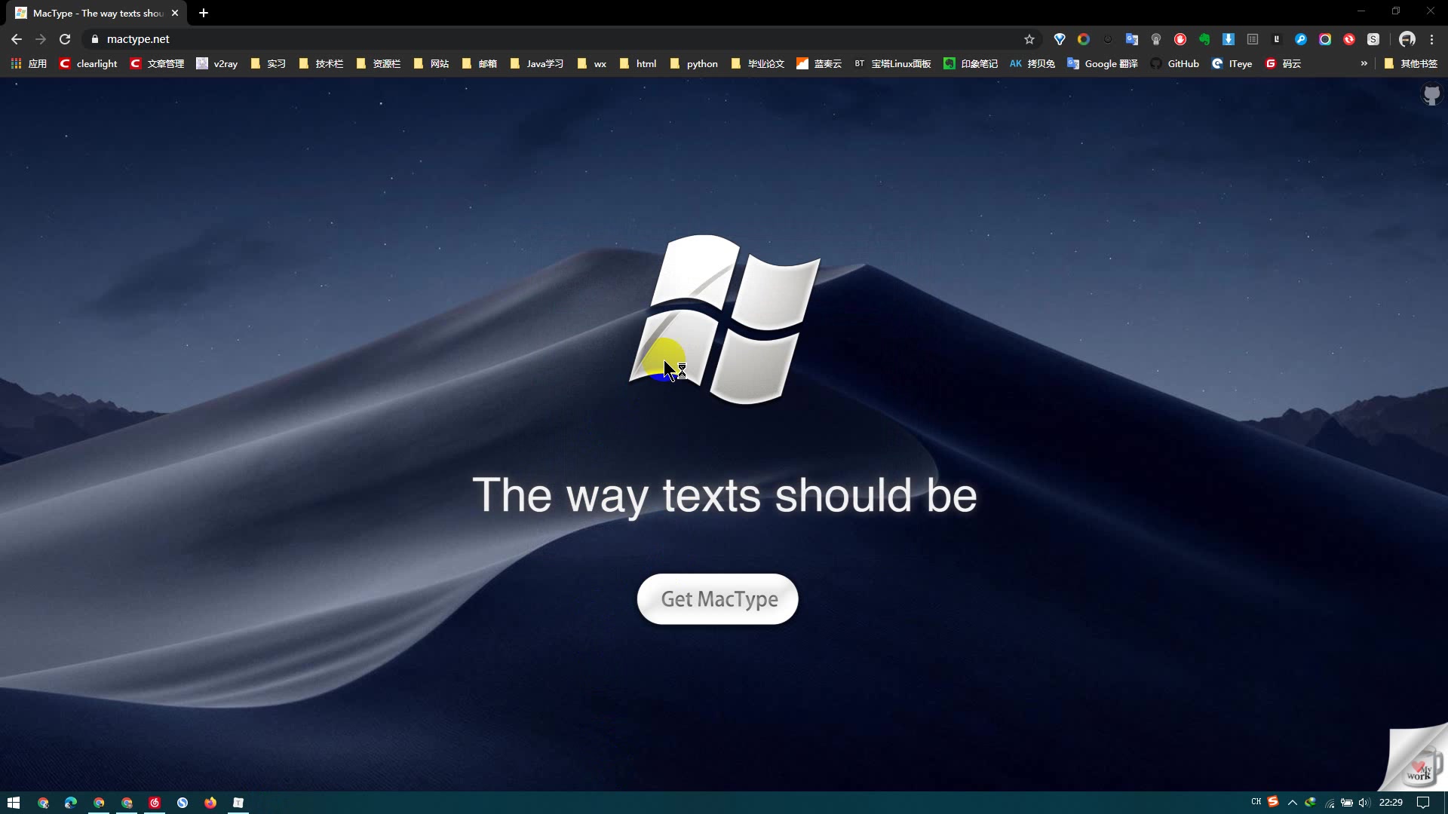View site info via the lock icon

[x=95, y=39]
